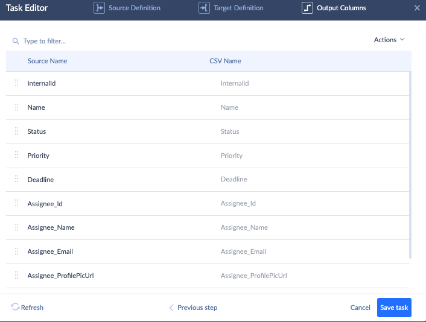
Task: Click the Target Definition step icon
Action: (x=204, y=8)
